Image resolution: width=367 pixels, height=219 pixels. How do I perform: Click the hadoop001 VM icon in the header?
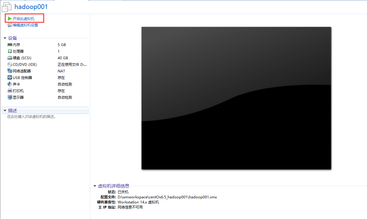[7, 7]
